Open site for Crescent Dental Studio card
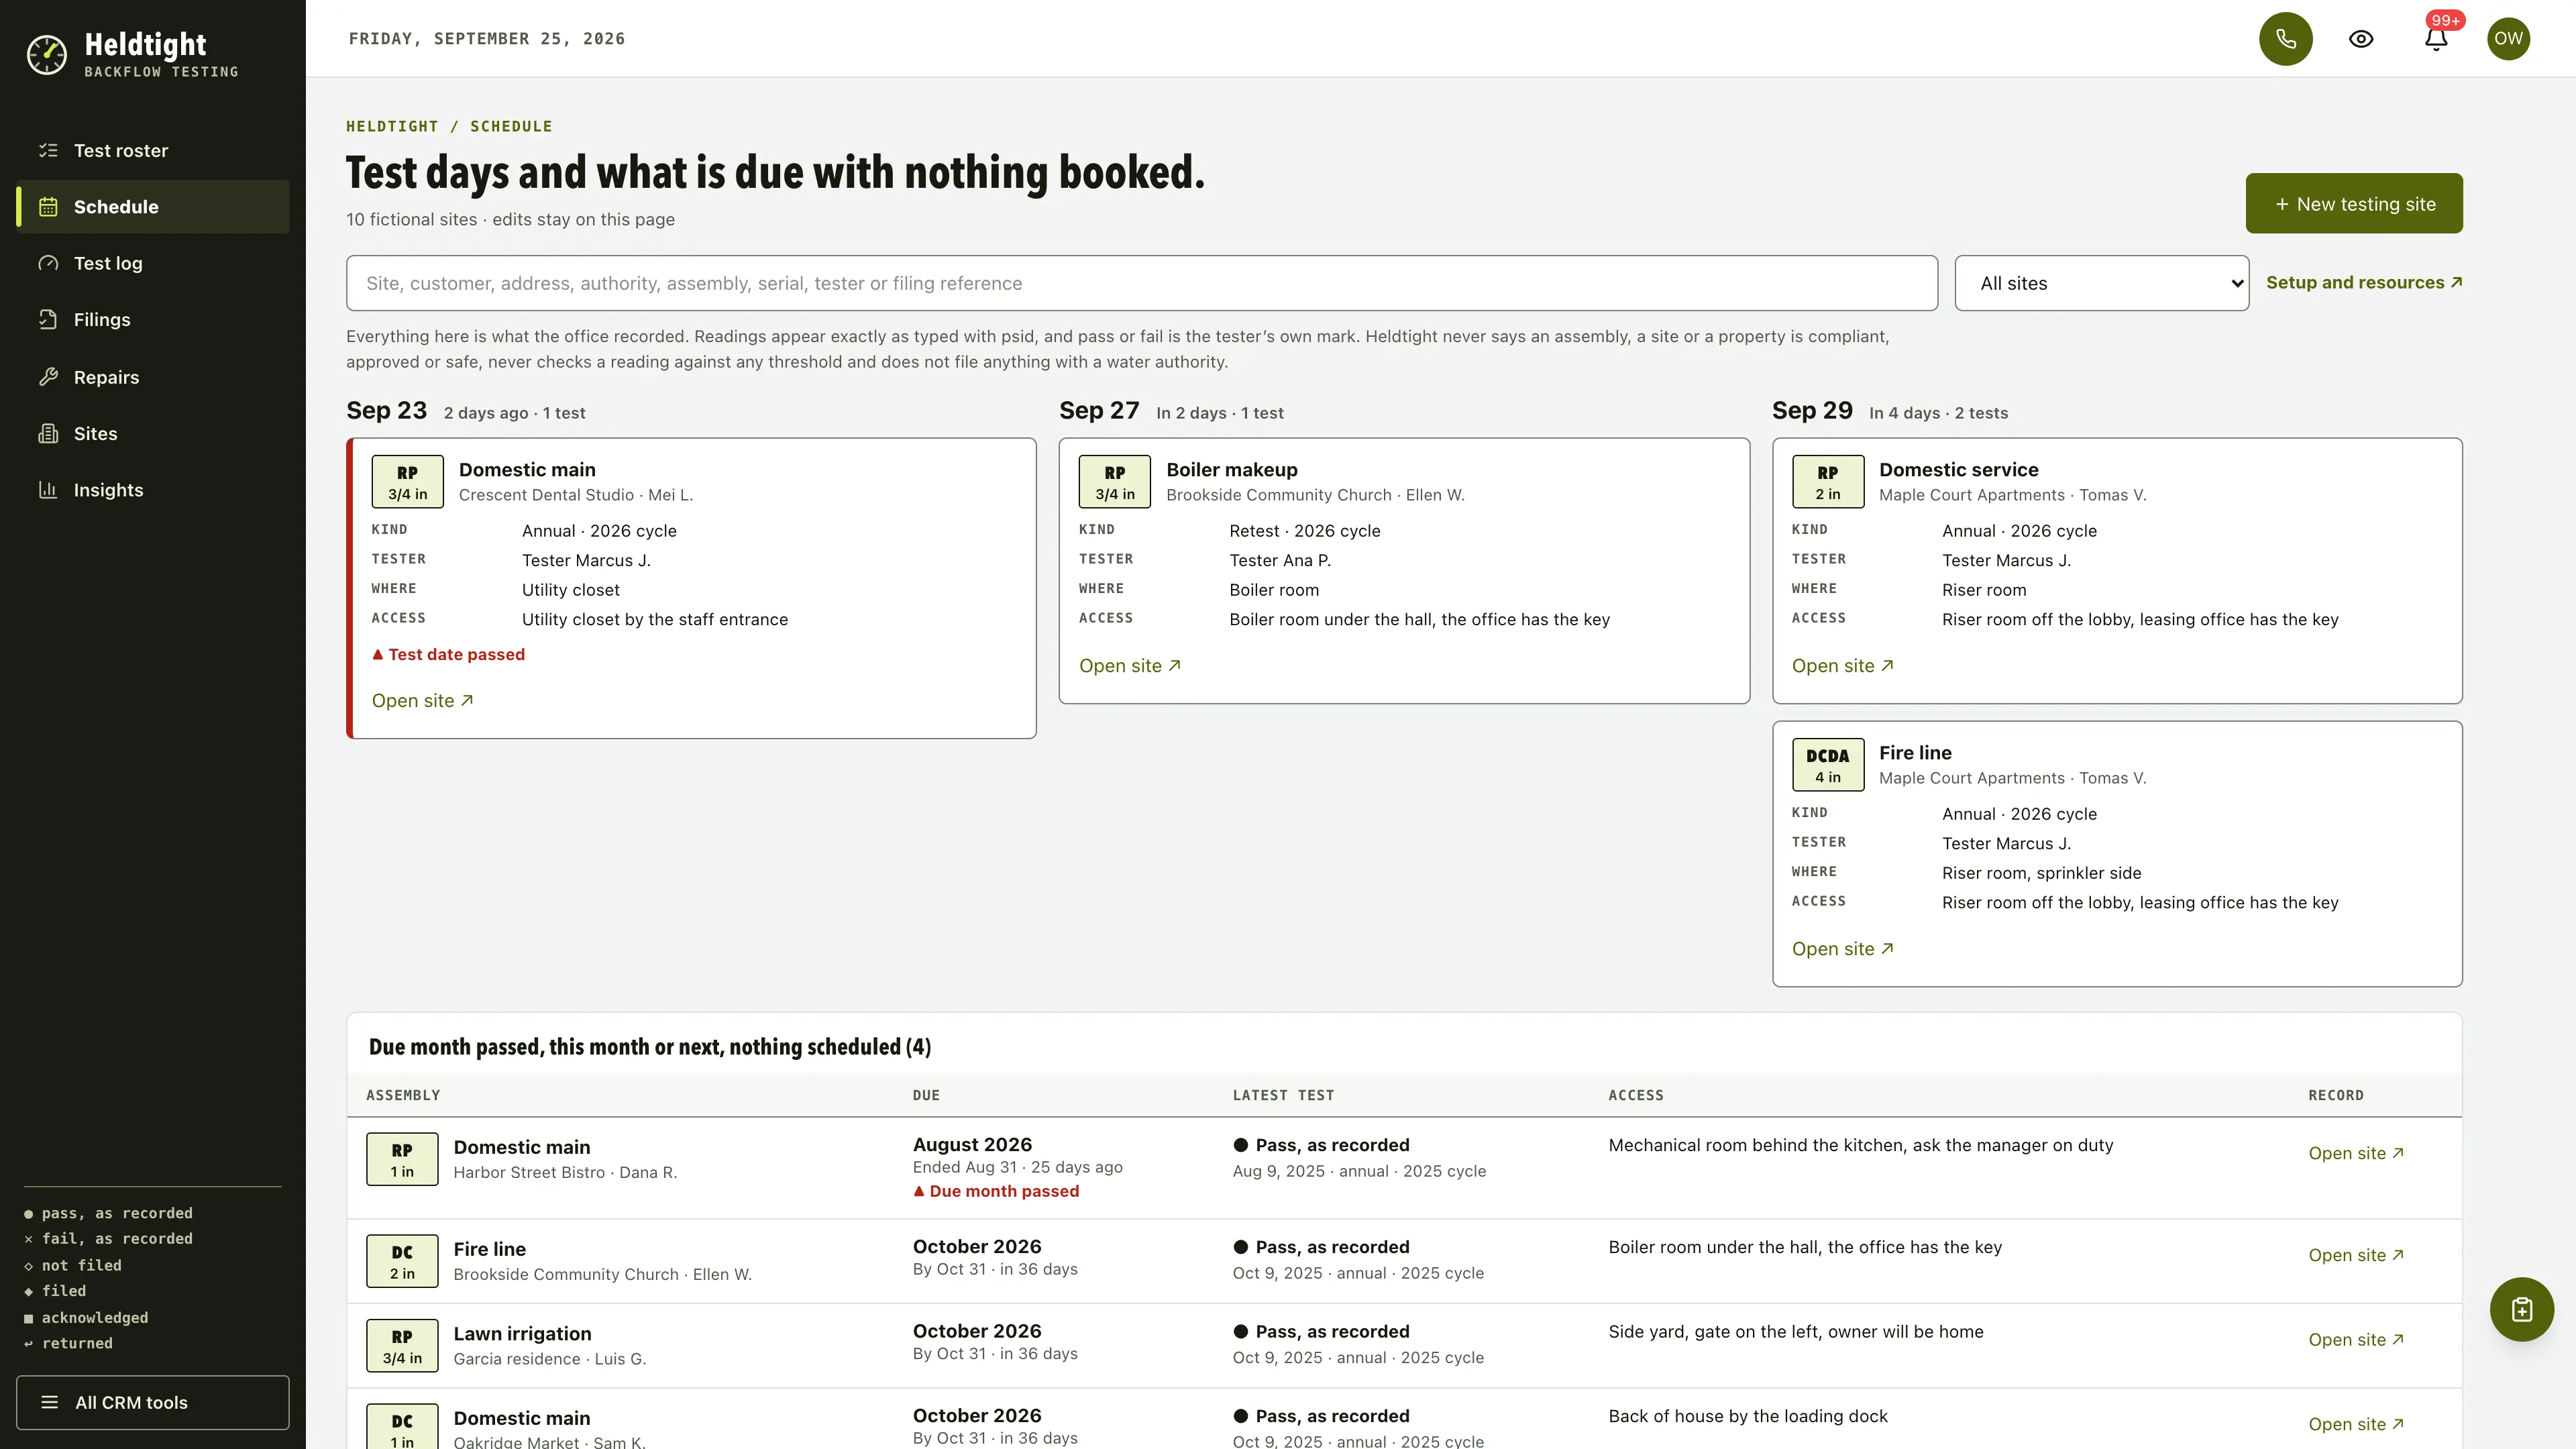The height and width of the screenshot is (1449, 2576). point(422,700)
